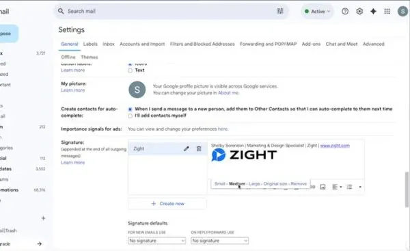
Task: Set image size to Medium
Action: [x=237, y=184]
